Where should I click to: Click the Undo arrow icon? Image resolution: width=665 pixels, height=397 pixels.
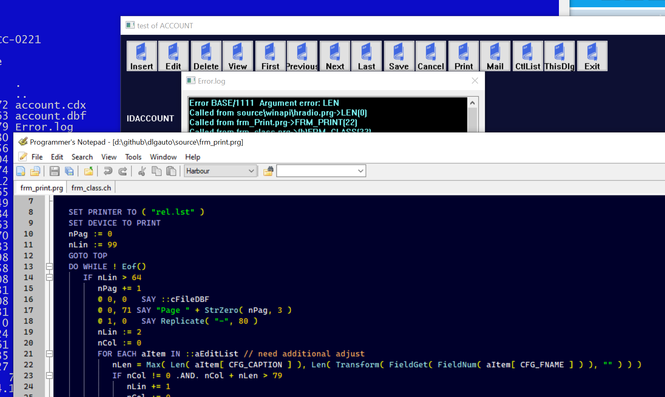[x=108, y=171]
